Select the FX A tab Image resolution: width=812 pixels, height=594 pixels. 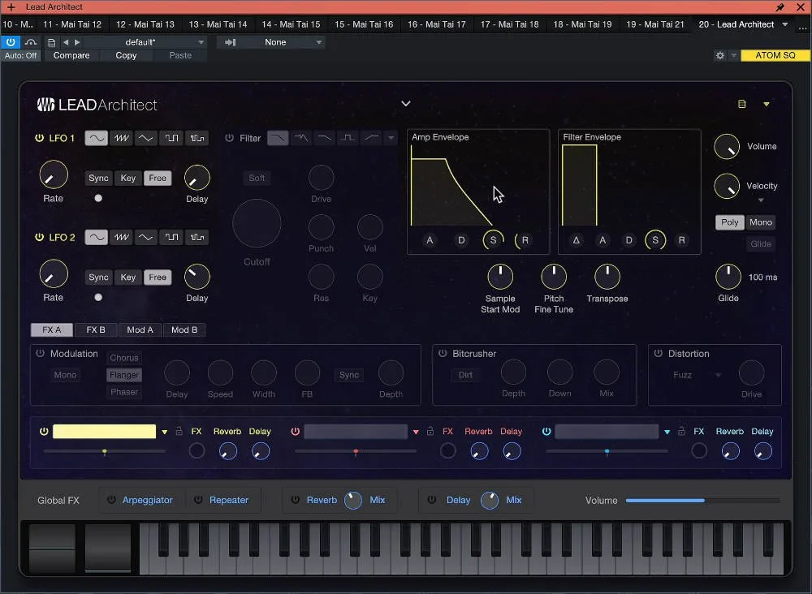[x=52, y=329]
